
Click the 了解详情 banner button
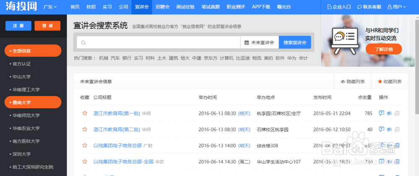click(383, 49)
